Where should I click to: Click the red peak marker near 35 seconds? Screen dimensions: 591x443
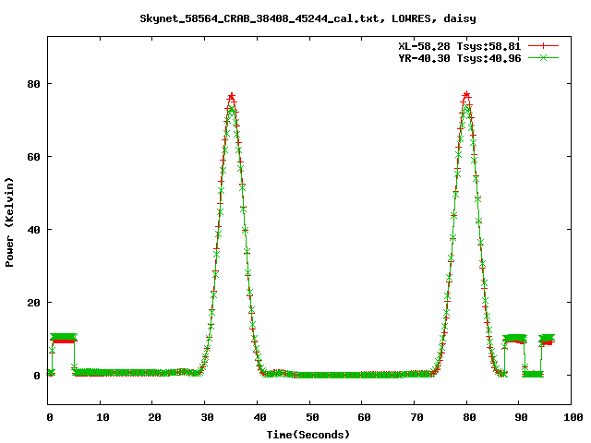point(232,96)
